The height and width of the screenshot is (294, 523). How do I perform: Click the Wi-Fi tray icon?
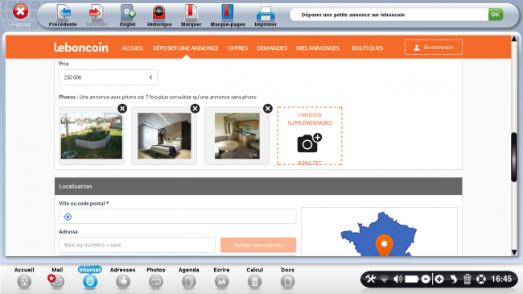pos(385,279)
